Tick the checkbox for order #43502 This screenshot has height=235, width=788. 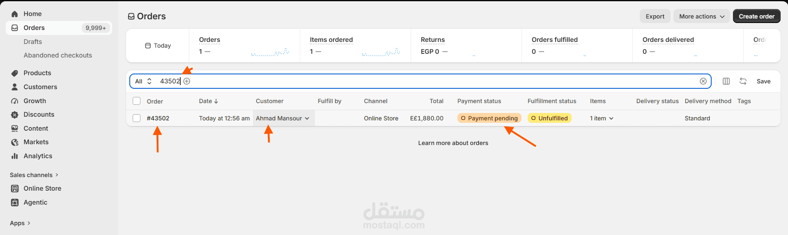pyautogui.click(x=137, y=118)
